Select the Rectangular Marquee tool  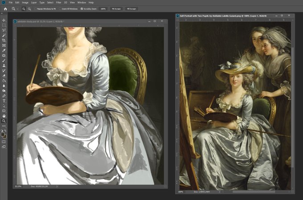4,25
